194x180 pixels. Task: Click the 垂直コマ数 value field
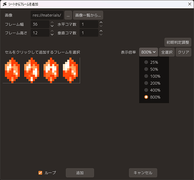coord(89,33)
